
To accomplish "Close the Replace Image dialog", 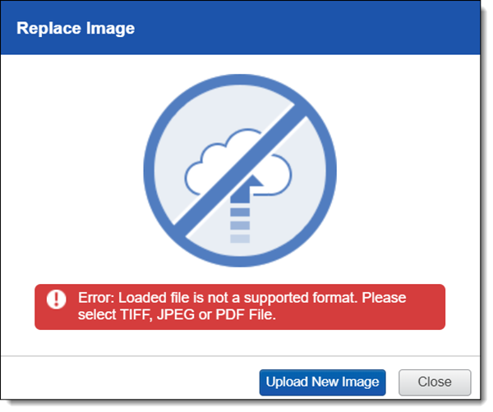I will 434,382.
